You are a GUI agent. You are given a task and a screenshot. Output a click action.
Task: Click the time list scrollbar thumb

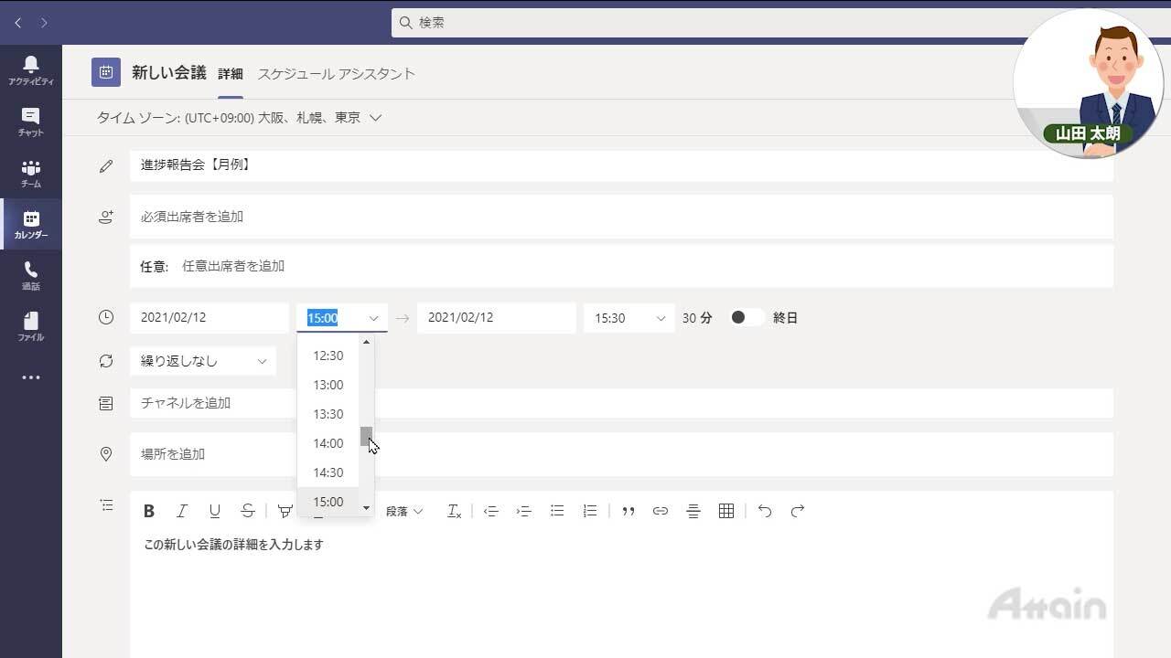(366, 436)
